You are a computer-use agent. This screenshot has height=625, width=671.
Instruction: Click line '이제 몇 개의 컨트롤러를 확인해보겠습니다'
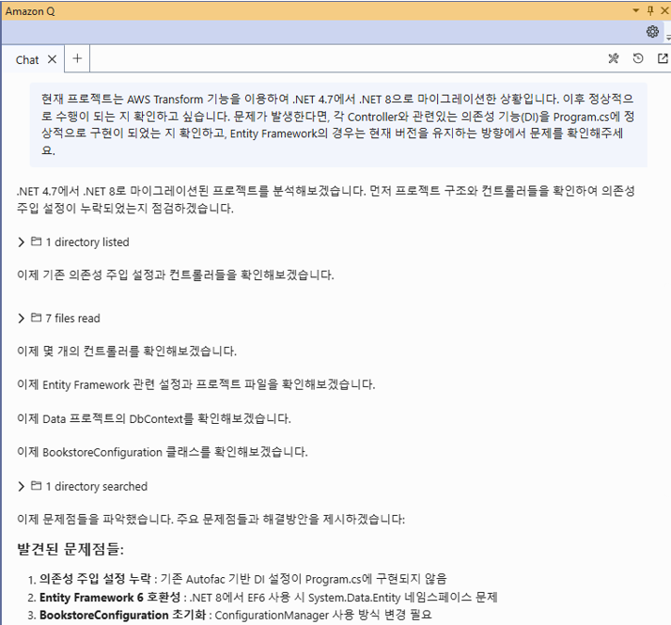click(x=127, y=351)
